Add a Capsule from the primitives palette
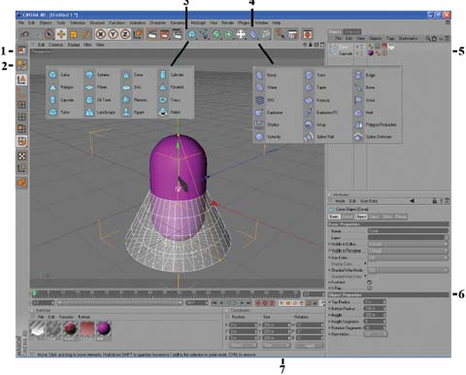 [61, 100]
